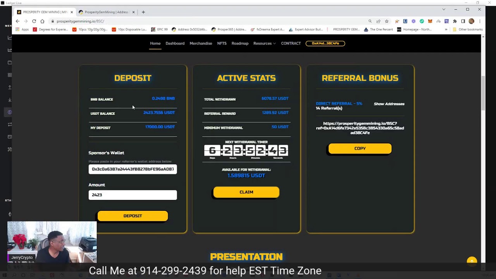
Task: Click the scroll-to-top arrow button
Action: point(472,261)
